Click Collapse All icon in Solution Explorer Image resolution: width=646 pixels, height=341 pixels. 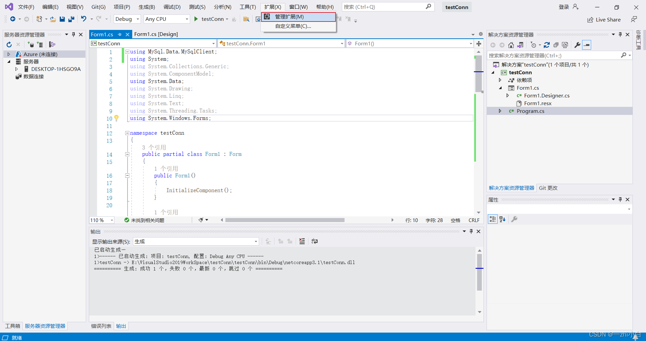pos(556,45)
